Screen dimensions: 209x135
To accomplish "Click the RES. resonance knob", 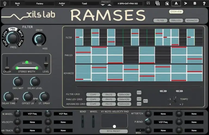I will 39,39.
